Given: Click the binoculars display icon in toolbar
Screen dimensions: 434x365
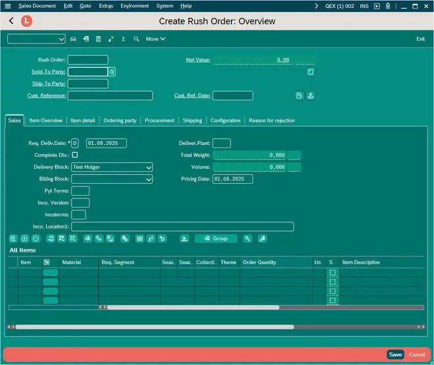Looking at the screenshot, I should coord(73,39).
